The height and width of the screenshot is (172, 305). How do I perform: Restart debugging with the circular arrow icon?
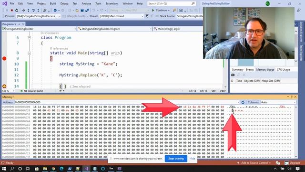pos(17,11)
